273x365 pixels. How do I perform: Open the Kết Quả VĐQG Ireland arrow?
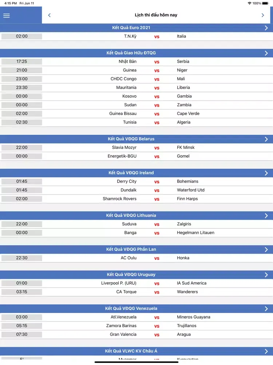click(x=266, y=173)
